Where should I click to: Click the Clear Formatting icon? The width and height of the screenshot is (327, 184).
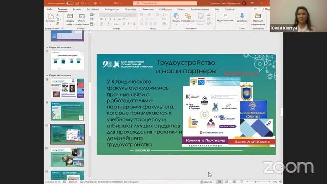pyautogui.click(x=134, y=24)
